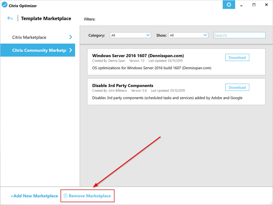Click the OS optimizations description text
The image size is (273, 205).
point(152,68)
